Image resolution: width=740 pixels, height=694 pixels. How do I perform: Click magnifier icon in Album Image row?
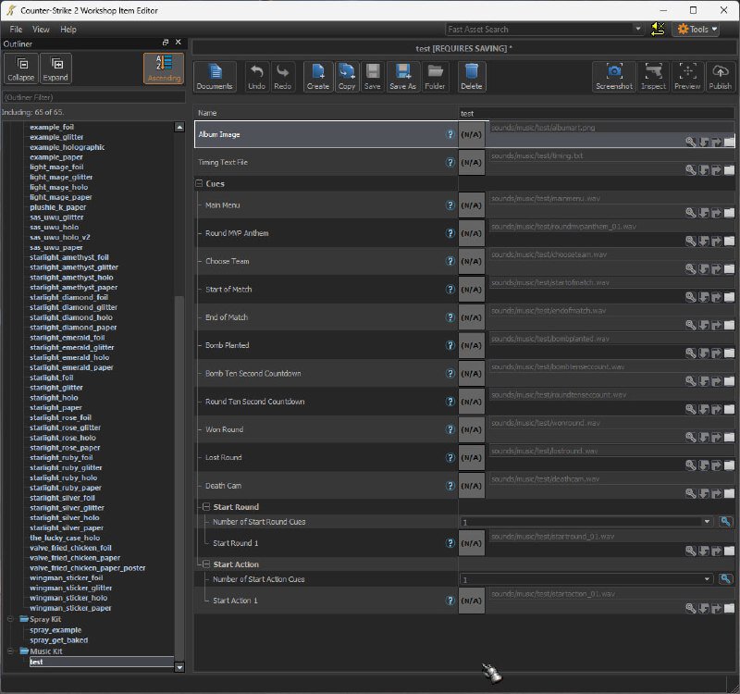pos(690,143)
